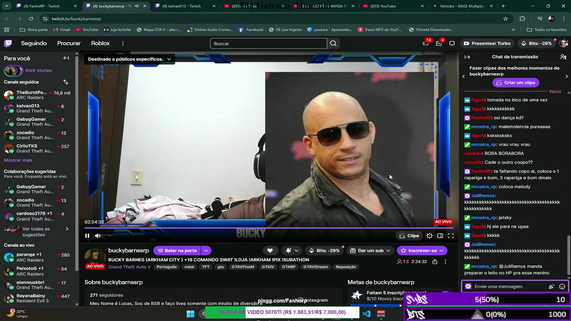Show more bookmarks overflow chevron
This screenshot has height=321, width=571.
(x=513, y=29)
